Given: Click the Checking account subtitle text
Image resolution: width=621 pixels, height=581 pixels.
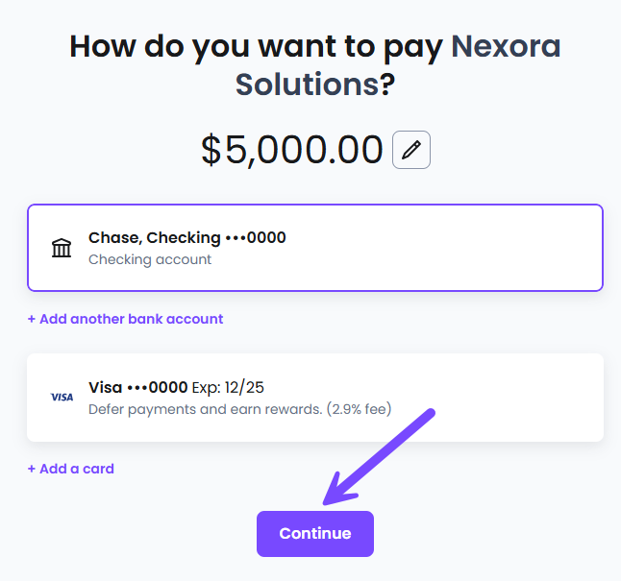Looking at the screenshot, I should (150, 259).
